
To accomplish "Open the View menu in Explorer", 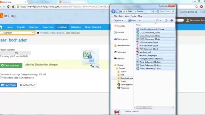I will [127, 16].
